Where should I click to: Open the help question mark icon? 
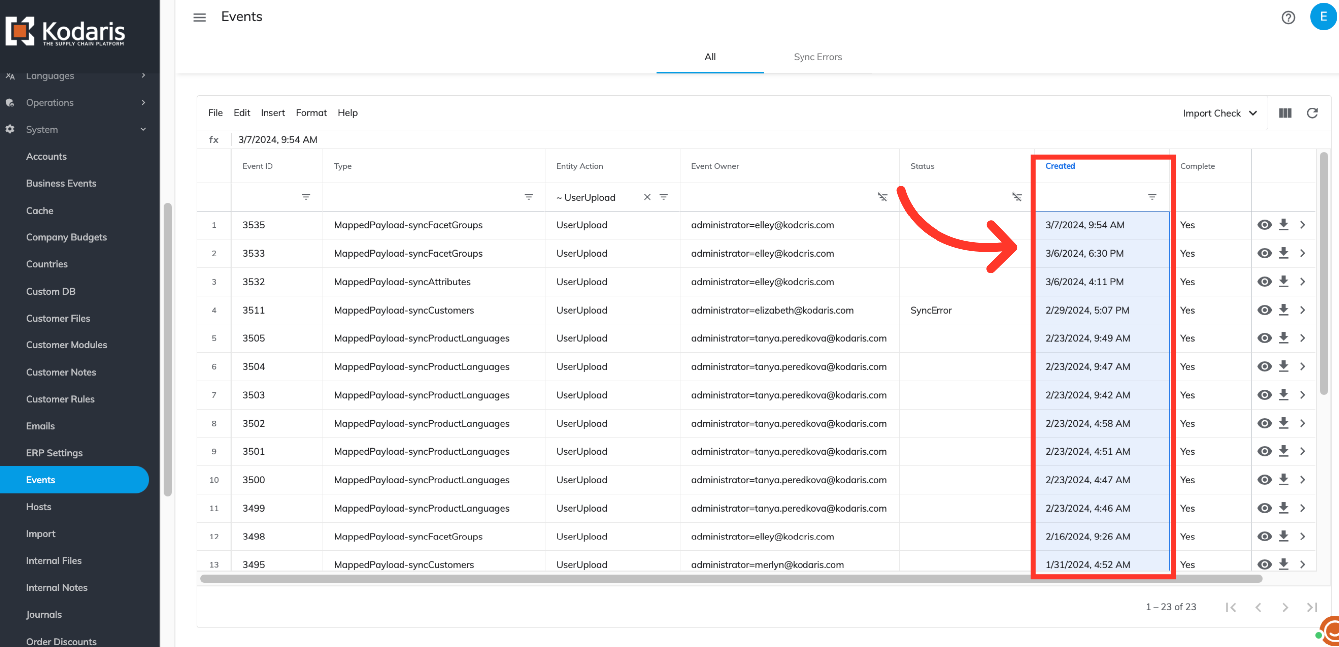[x=1288, y=18]
